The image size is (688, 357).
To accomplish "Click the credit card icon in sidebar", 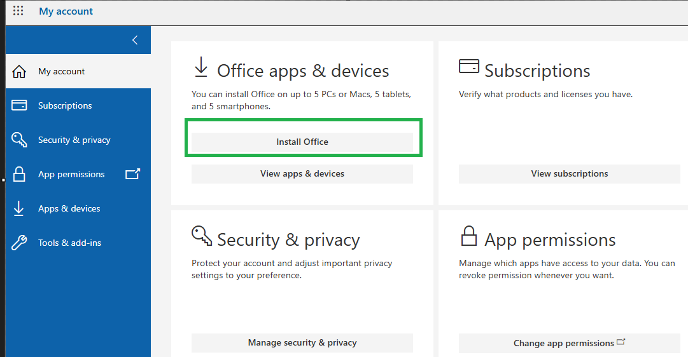I will [19, 105].
